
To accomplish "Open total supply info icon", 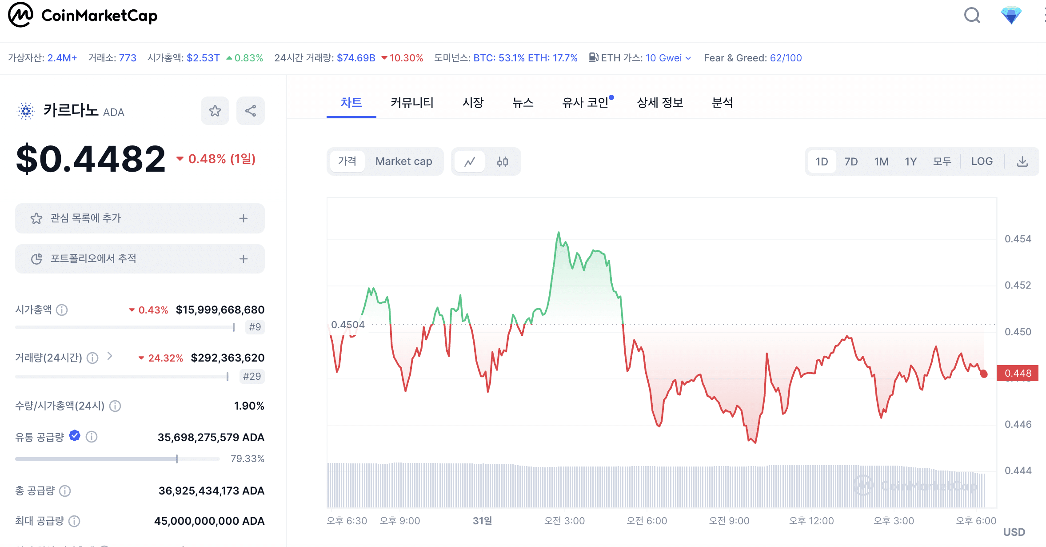I will [x=65, y=491].
